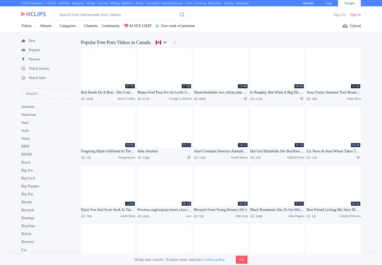Click the HClips logo
Screen dimensions: 382x265
pyautogui.click(x=33, y=14)
